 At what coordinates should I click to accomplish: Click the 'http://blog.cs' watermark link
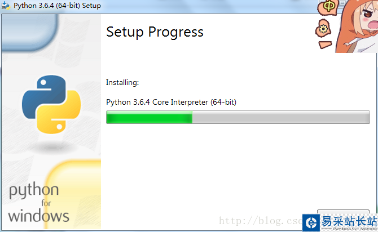tap(260, 221)
